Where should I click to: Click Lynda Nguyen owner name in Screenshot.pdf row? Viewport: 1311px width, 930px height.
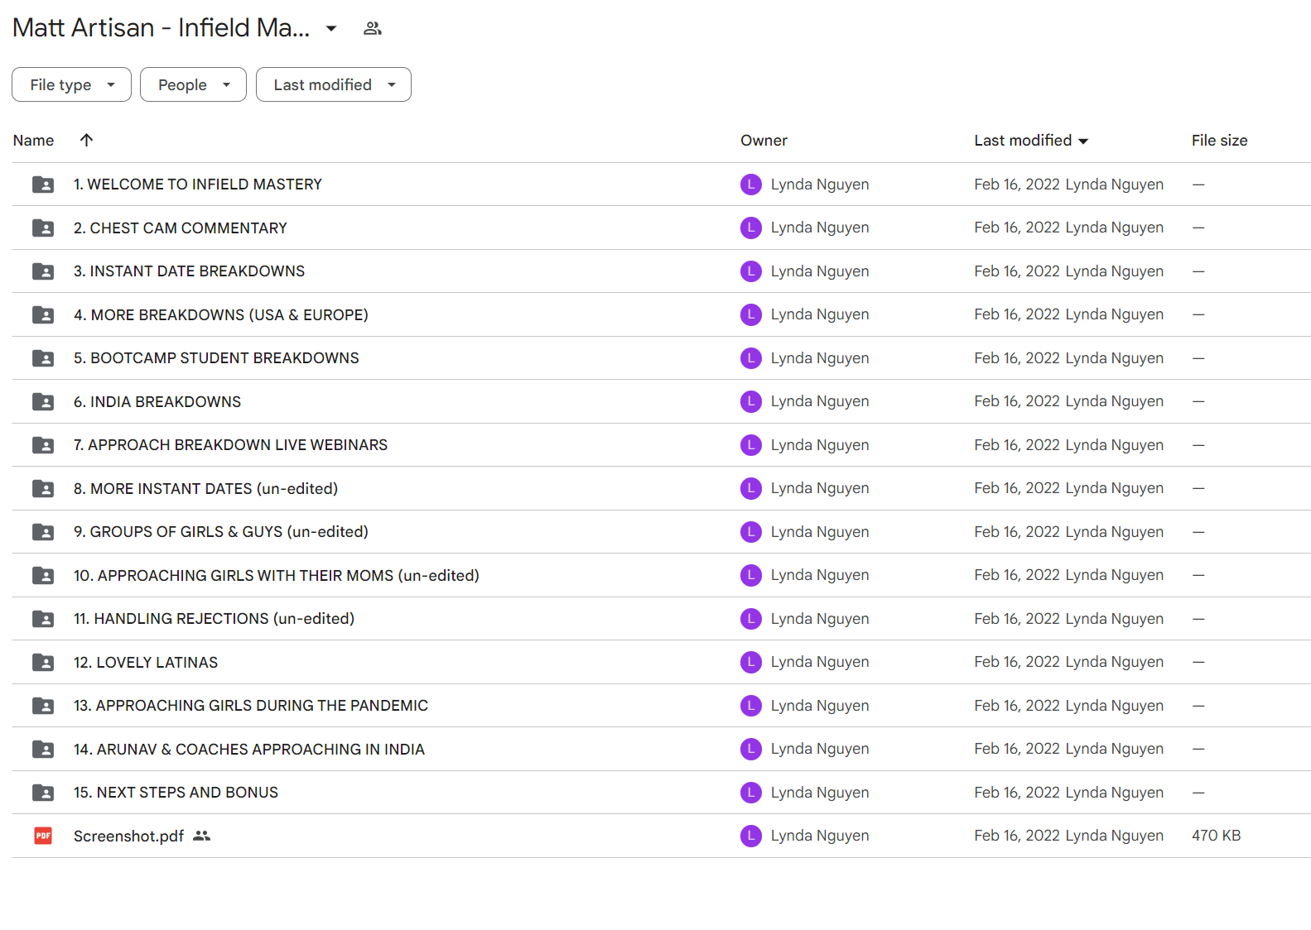(x=820, y=836)
